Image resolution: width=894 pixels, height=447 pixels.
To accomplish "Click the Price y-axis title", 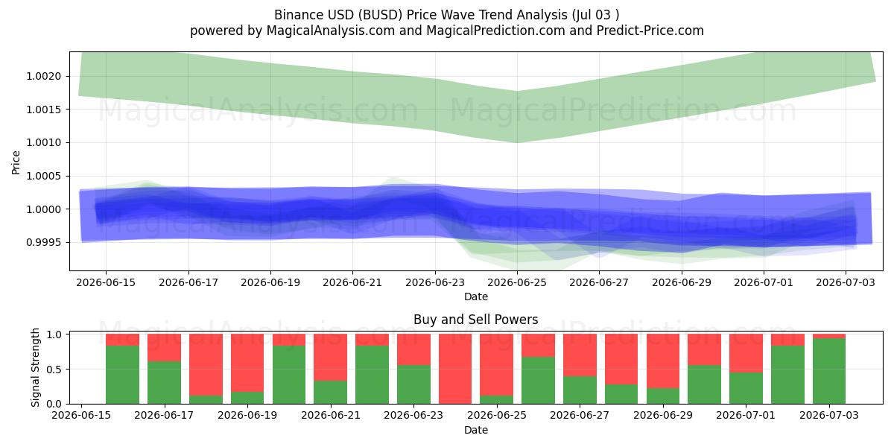I will tap(16, 162).
